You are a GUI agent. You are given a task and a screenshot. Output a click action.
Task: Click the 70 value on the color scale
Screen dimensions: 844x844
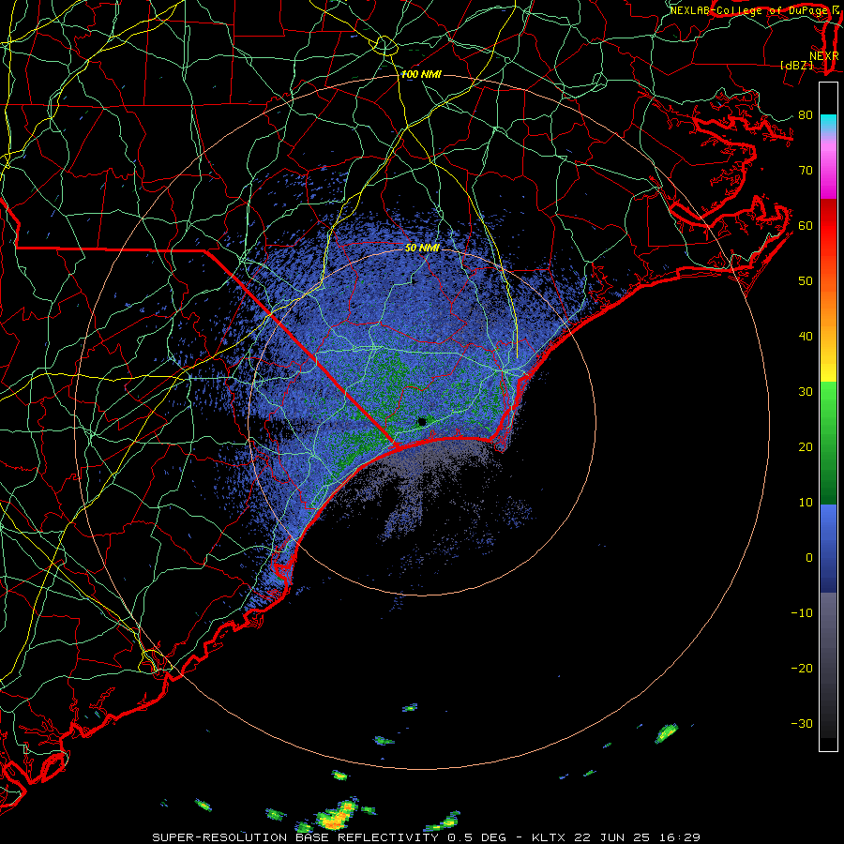tap(806, 171)
